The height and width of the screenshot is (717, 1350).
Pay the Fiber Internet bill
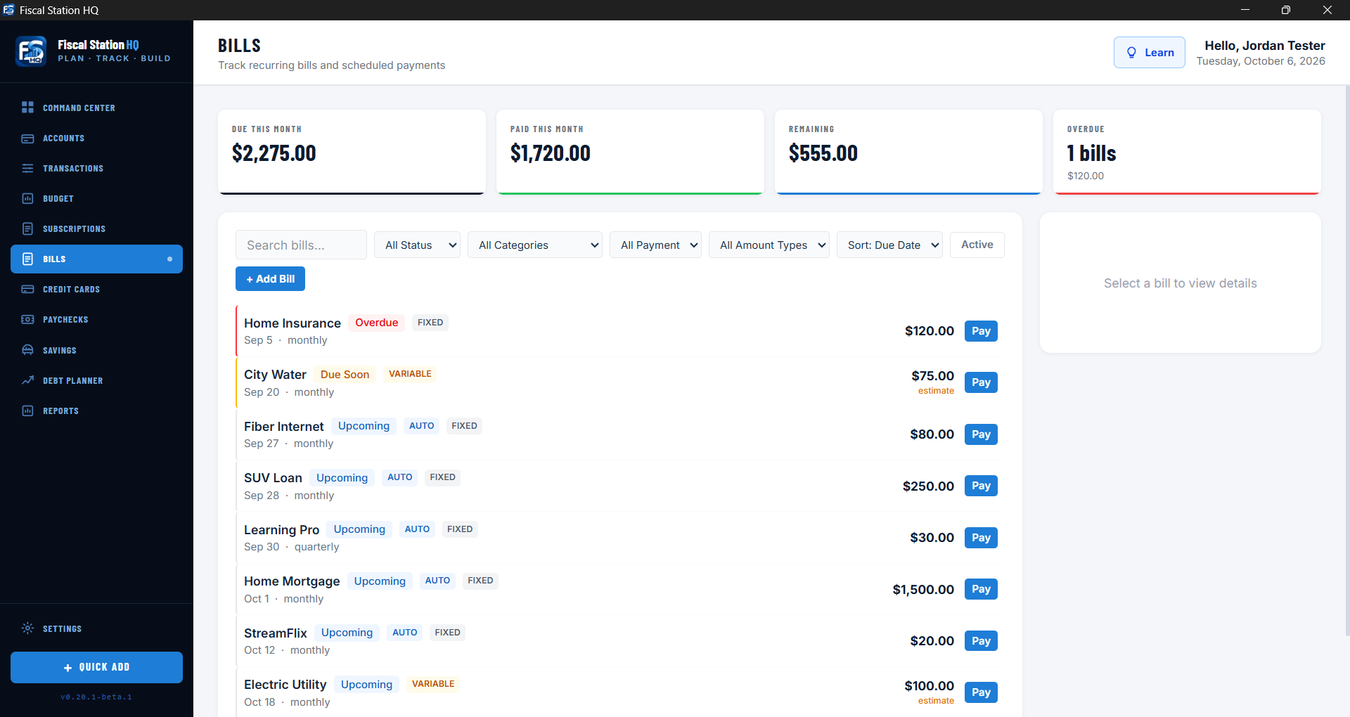[981, 434]
